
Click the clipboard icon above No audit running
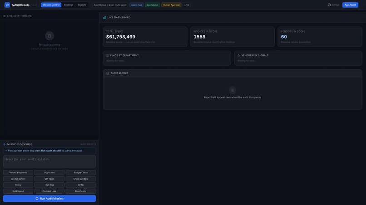point(49,36)
